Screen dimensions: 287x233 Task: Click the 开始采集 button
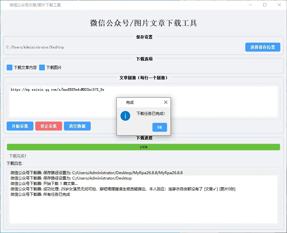(20, 126)
